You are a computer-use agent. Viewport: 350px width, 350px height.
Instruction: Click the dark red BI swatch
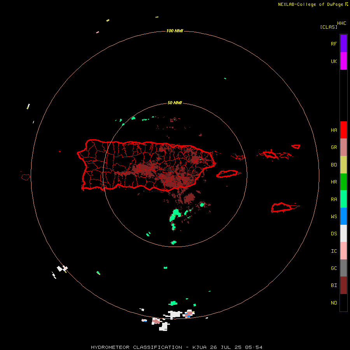[x=343, y=285]
